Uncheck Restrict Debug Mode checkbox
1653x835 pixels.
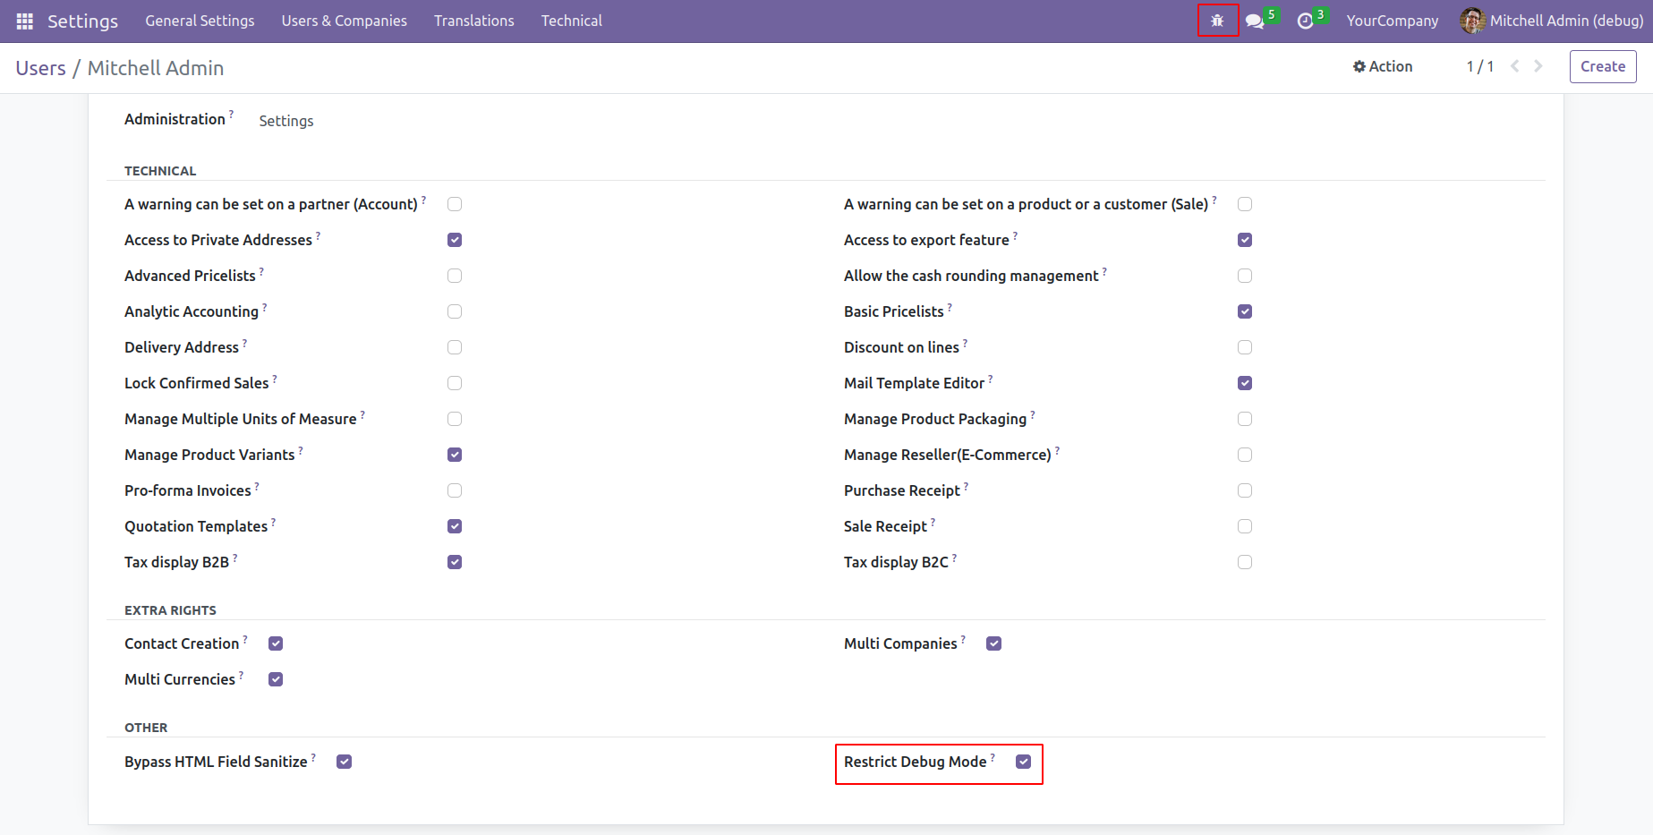pos(1024,762)
